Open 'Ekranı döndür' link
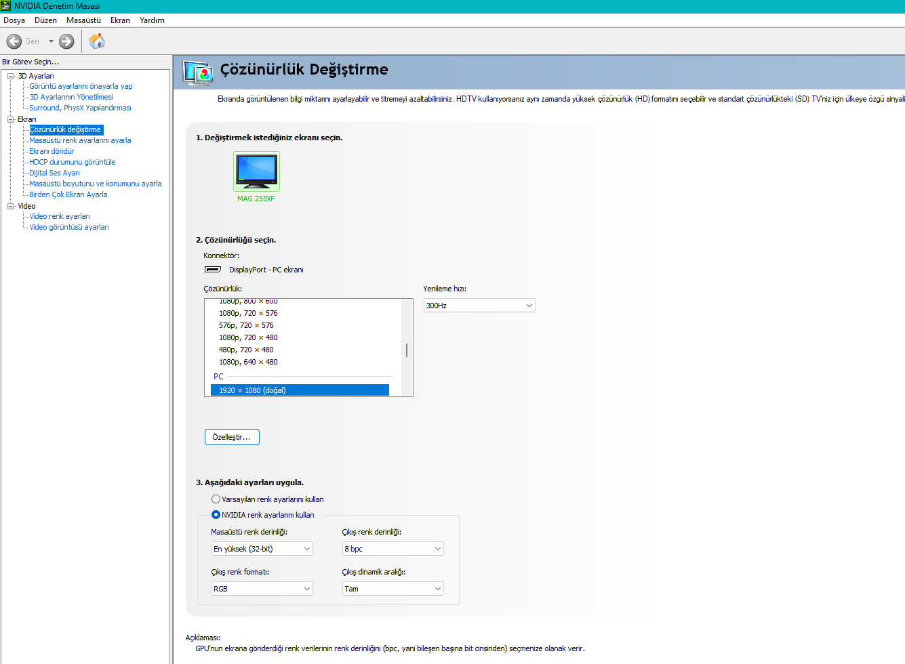 pos(52,151)
